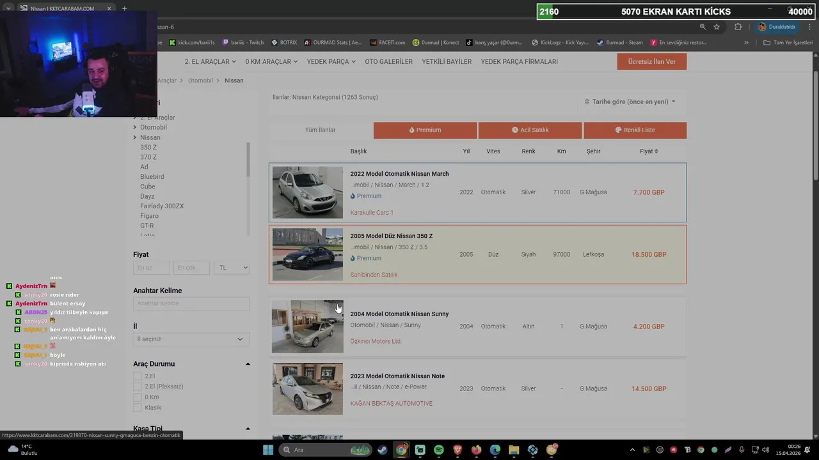
Task: Select the Tüm İlanlar tab
Action: click(320, 130)
